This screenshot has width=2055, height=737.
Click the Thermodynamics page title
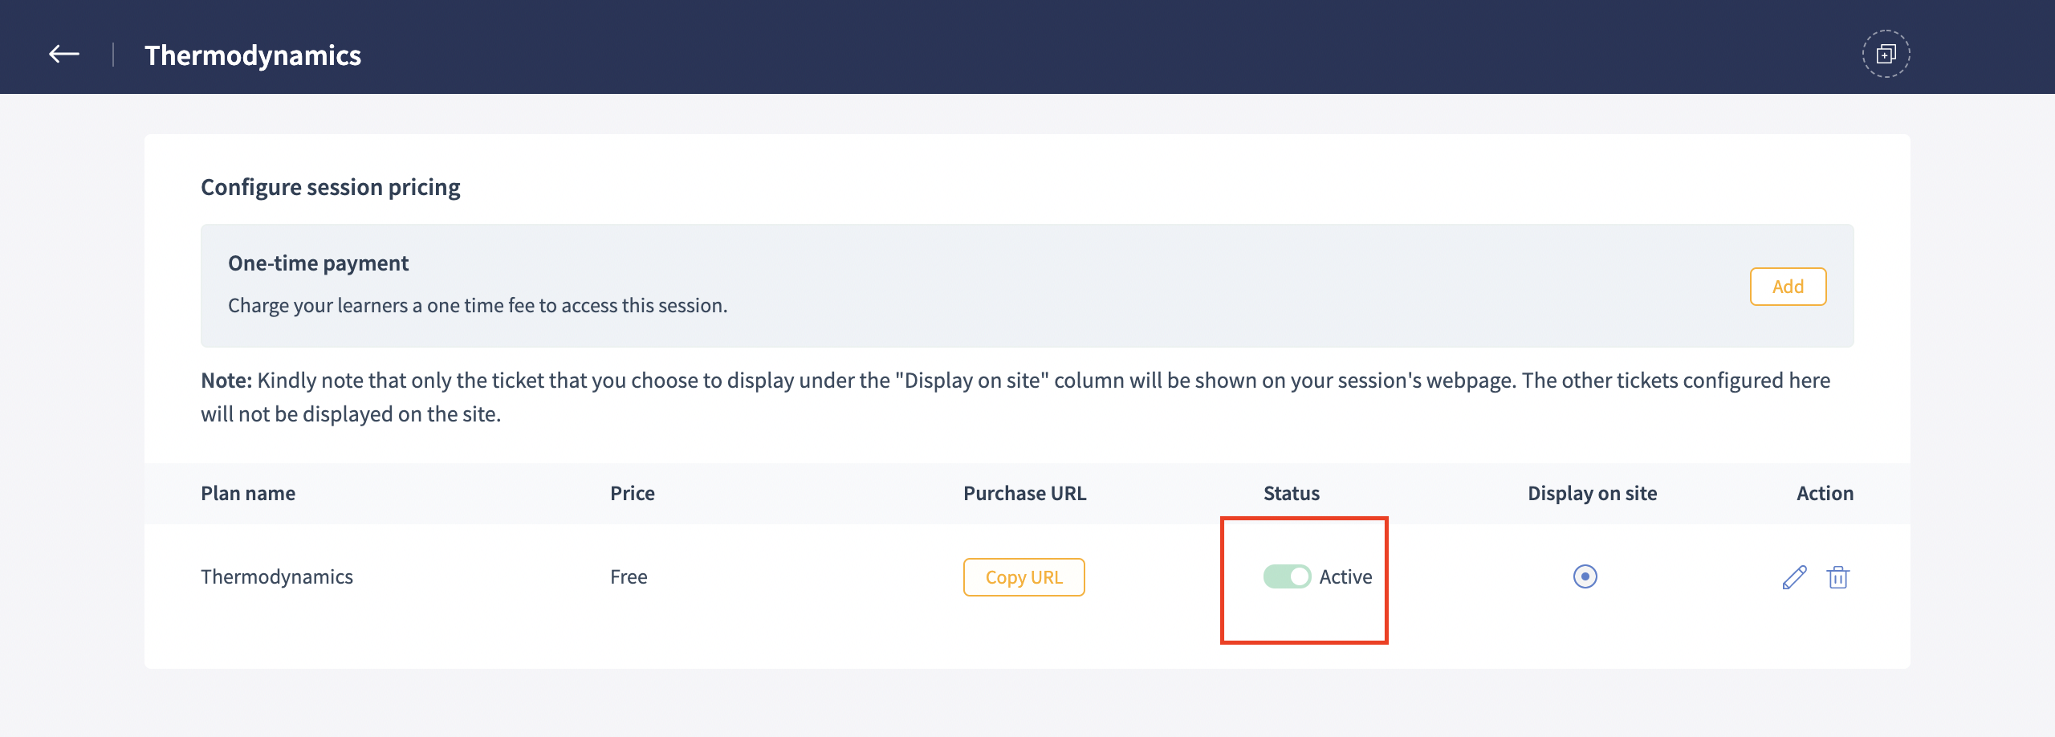pos(253,55)
